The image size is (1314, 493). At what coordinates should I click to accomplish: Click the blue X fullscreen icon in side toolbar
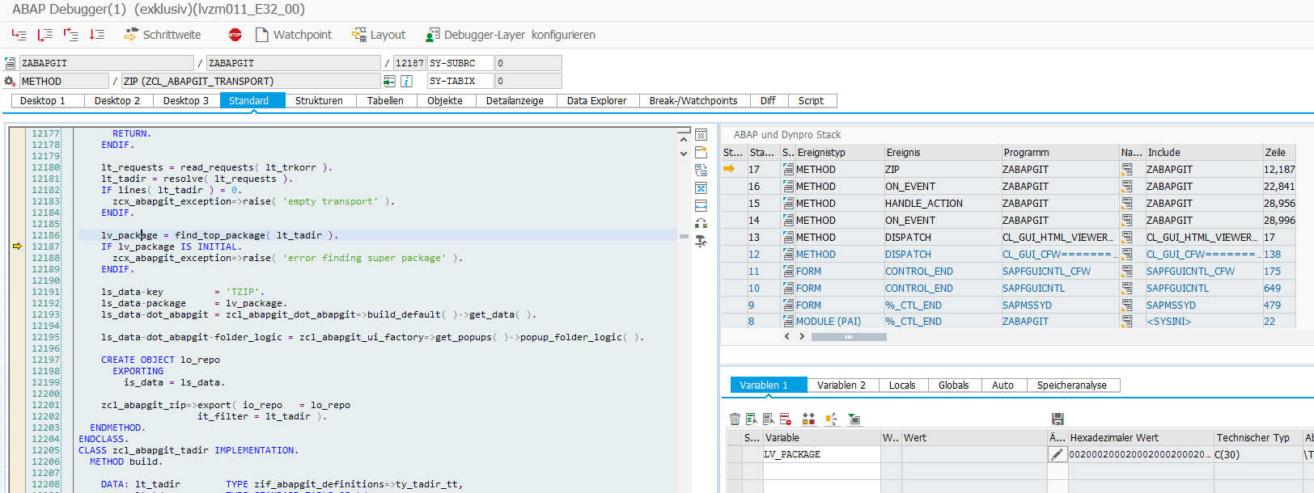tap(701, 188)
